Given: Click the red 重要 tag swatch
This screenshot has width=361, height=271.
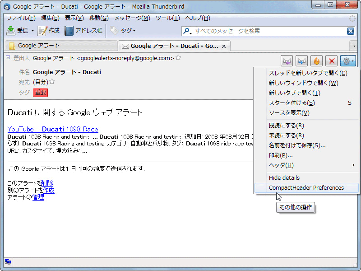Looking at the screenshot, I should pyautogui.click(x=40, y=93).
